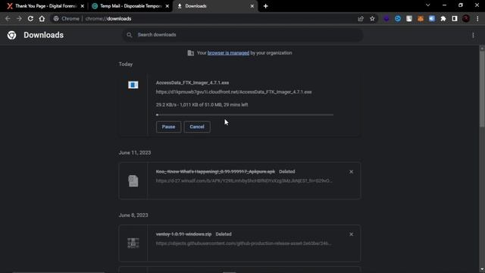
Task: Open Chrome three-dot main menu
Action: pyautogui.click(x=477, y=19)
